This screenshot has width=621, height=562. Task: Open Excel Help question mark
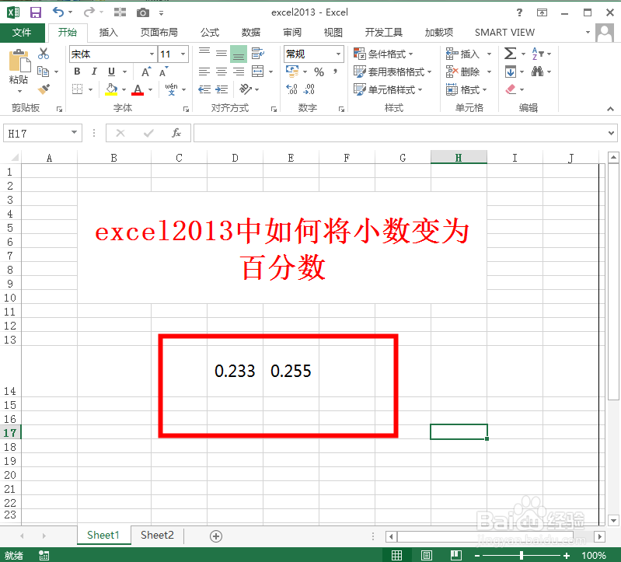point(519,12)
